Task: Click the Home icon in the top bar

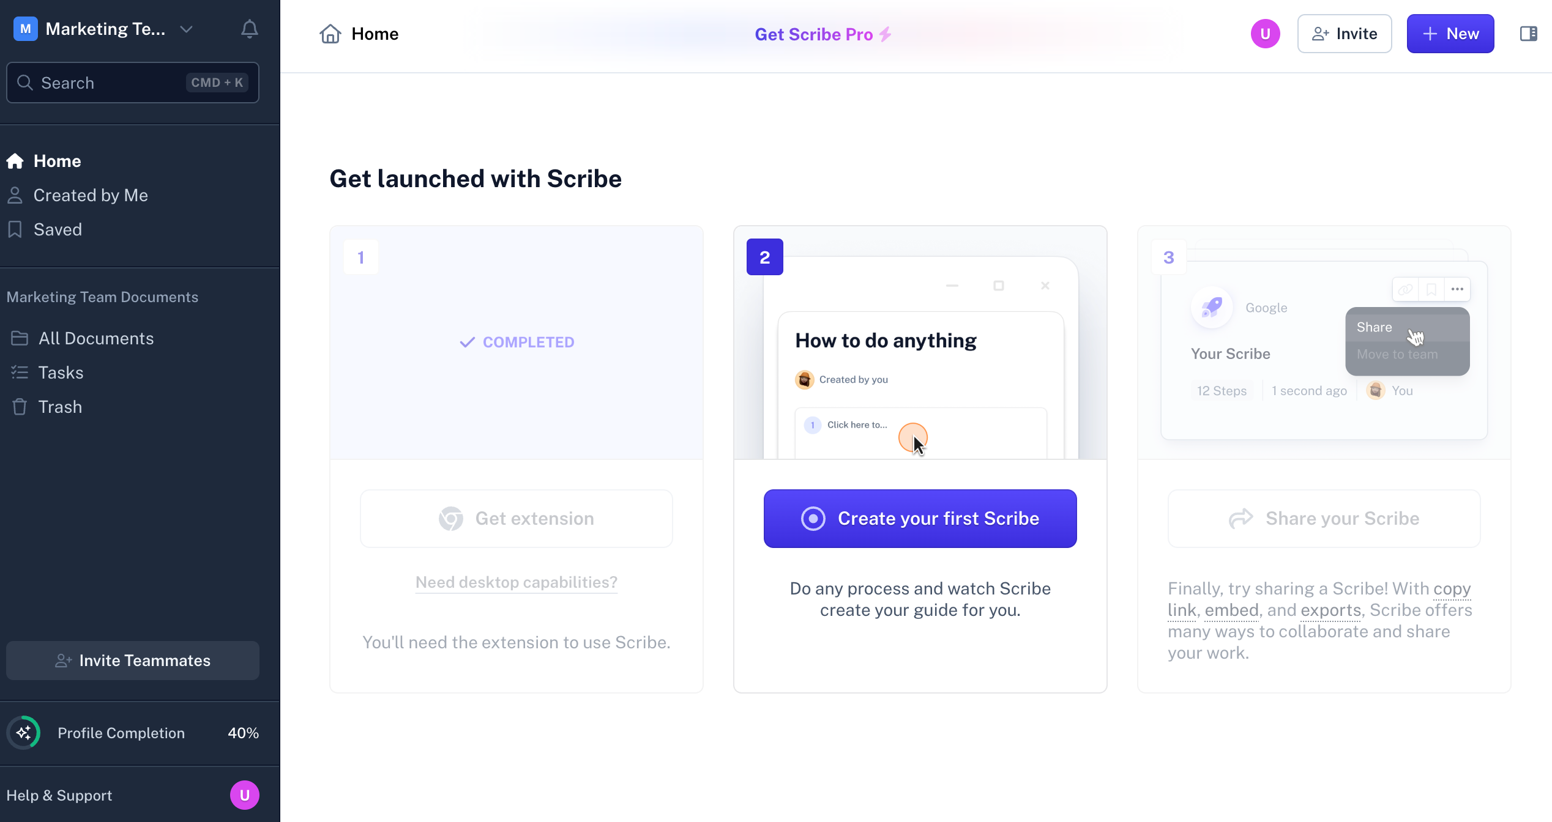Action: coord(330,34)
